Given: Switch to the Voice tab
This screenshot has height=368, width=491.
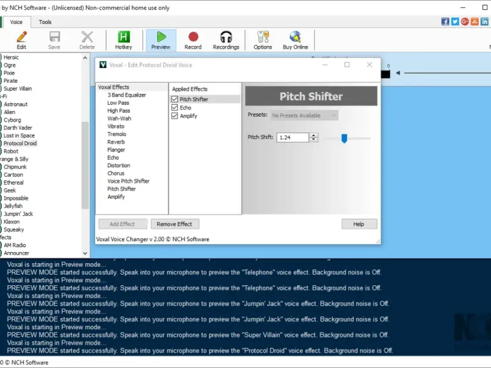Looking at the screenshot, I should [16, 22].
